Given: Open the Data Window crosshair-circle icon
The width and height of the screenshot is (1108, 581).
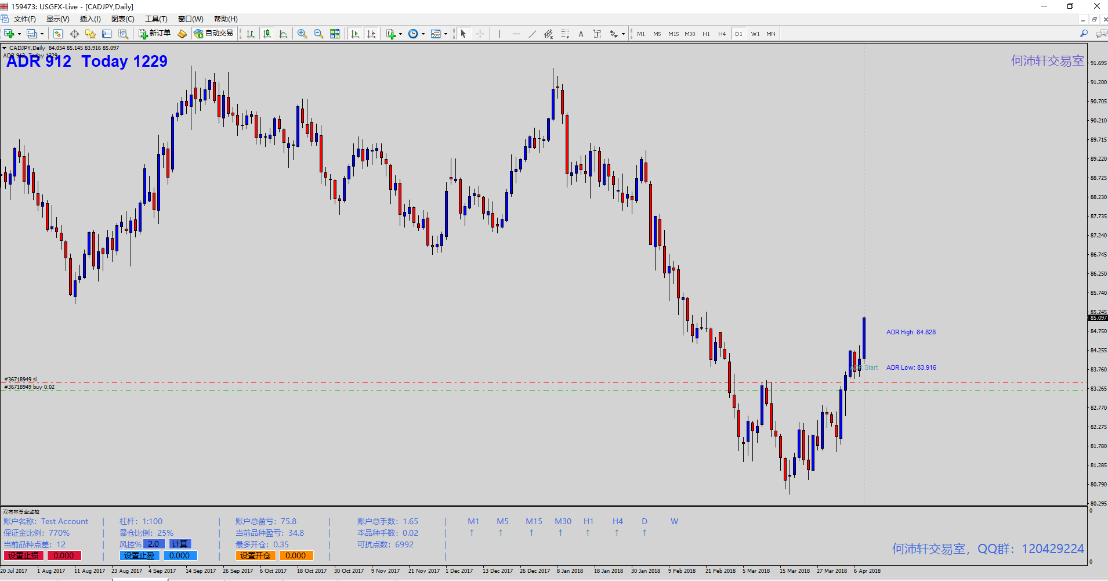Looking at the screenshot, I should click(74, 34).
